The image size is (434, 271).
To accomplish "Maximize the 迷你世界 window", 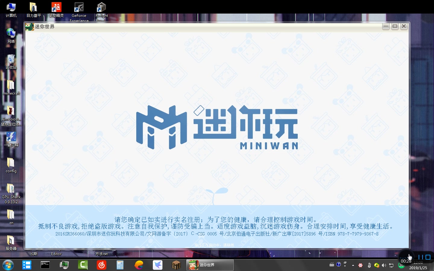I will point(395,26).
